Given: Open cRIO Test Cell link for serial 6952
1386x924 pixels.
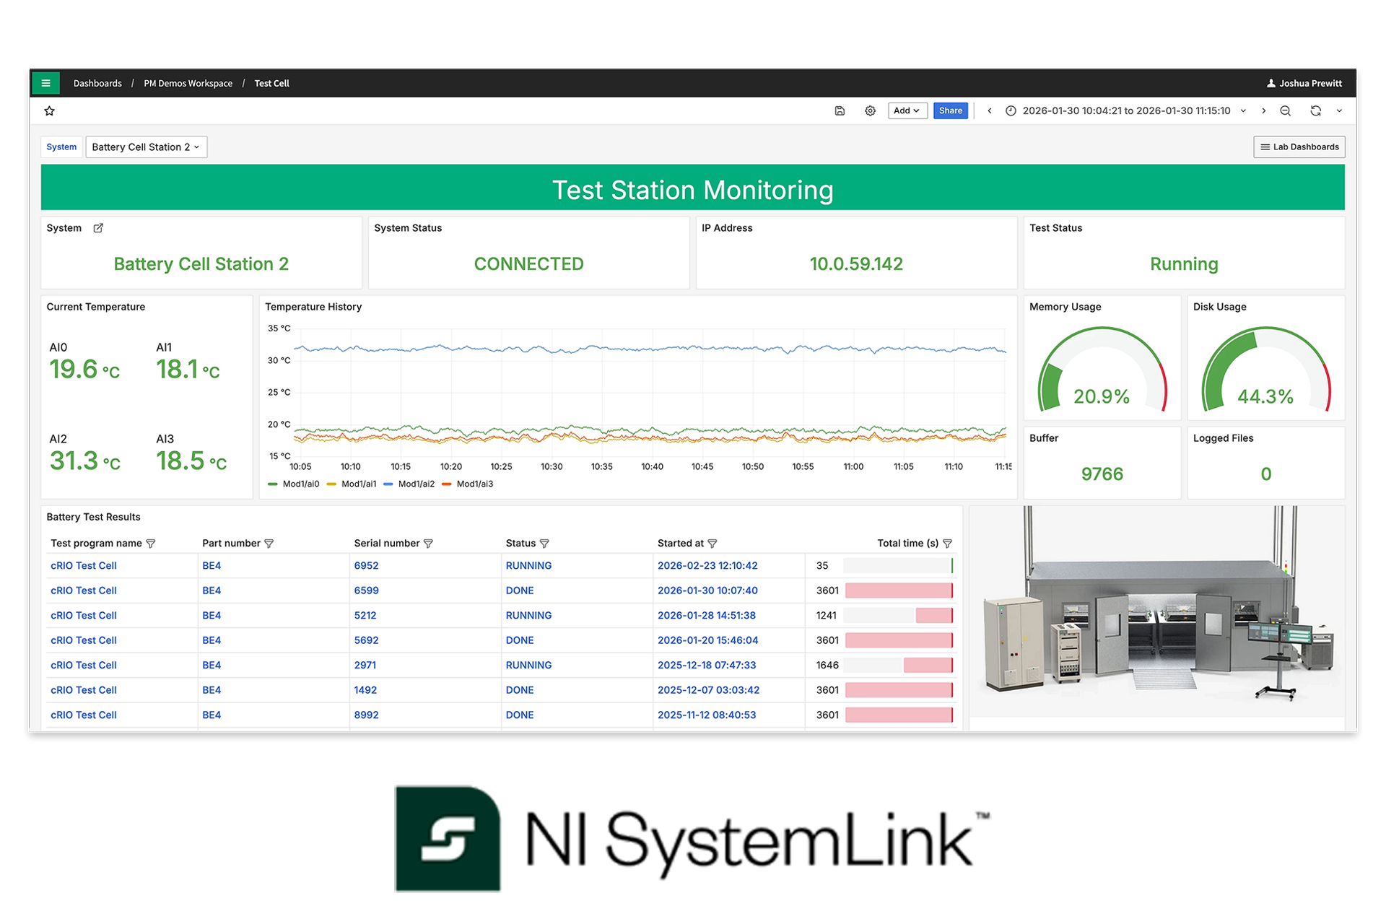Looking at the screenshot, I should tap(84, 566).
